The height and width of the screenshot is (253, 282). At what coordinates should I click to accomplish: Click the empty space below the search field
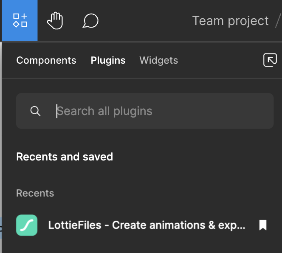145,139
